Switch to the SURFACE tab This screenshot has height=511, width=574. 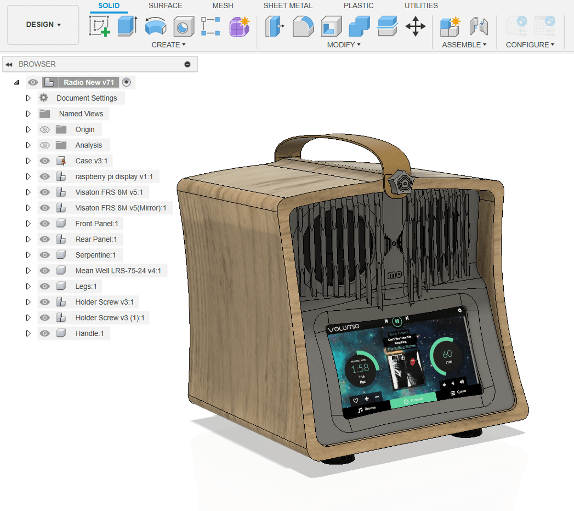pyautogui.click(x=165, y=6)
